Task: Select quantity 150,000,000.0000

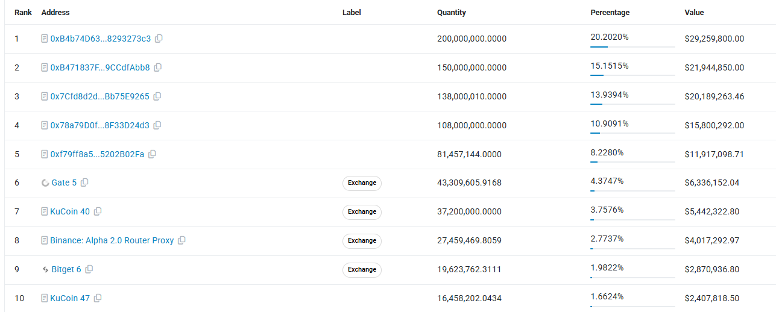Action: (x=472, y=67)
